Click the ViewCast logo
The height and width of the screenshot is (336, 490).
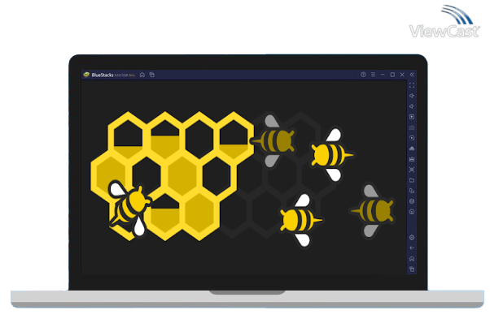click(x=444, y=22)
